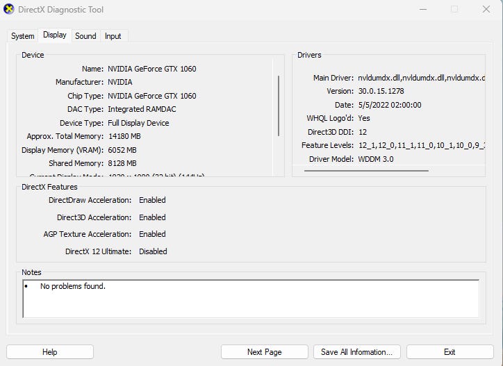Click Save All Information button
Viewport: 503px width, 366px height.
[x=356, y=352]
